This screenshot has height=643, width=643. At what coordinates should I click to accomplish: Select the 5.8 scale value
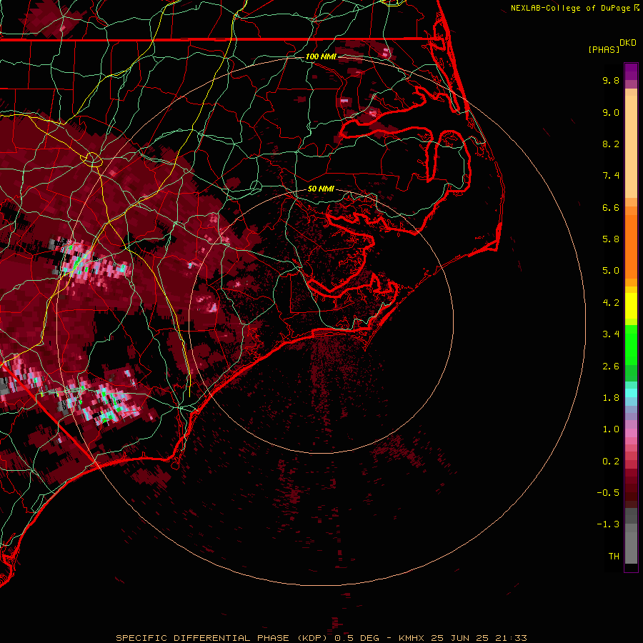[611, 239]
